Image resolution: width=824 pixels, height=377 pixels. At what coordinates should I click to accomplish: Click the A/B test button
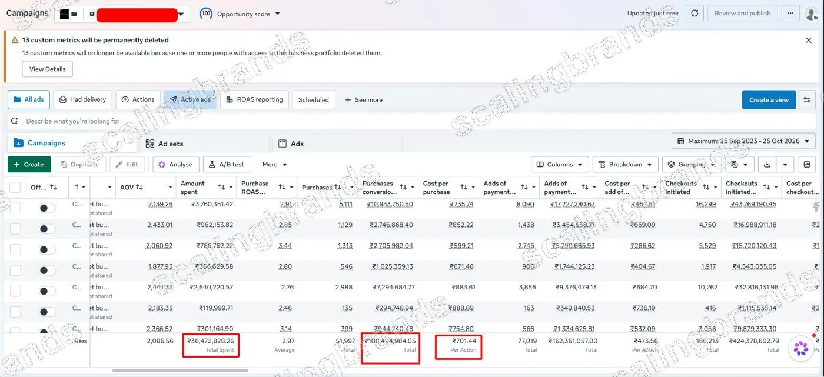[x=227, y=165]
